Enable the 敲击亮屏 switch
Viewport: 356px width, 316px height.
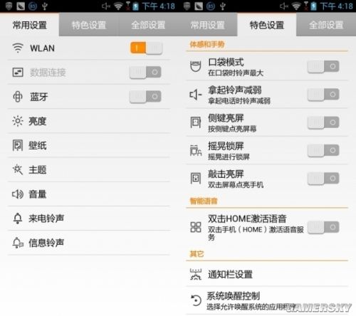click(x=323, y=179)
